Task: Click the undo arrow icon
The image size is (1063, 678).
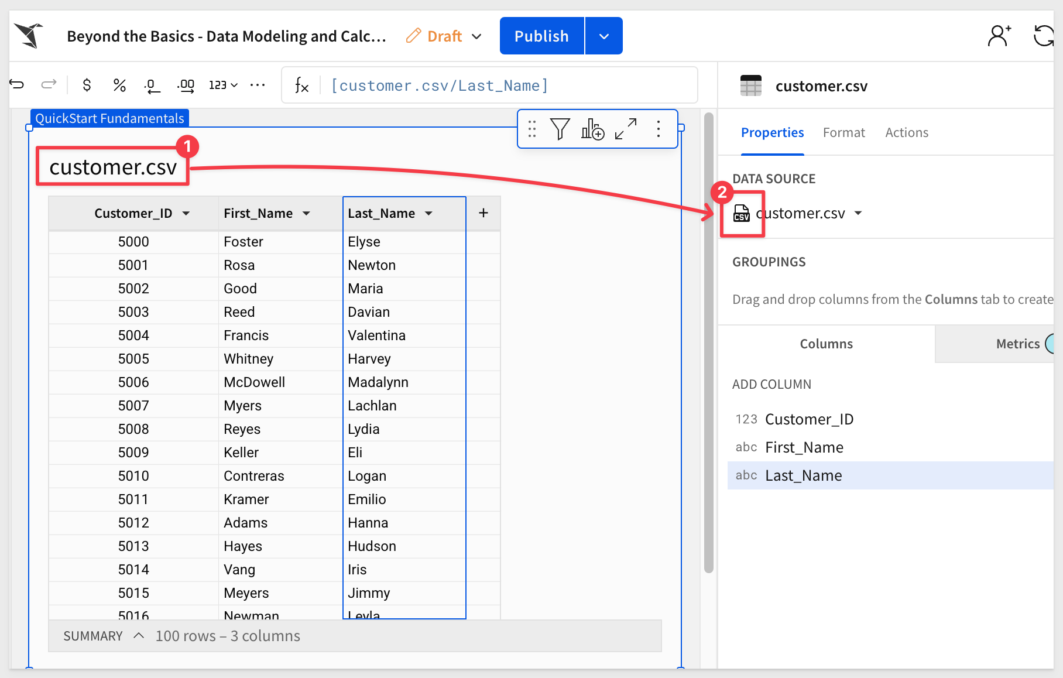Action: pyautogui.click(x=17, y=85)
